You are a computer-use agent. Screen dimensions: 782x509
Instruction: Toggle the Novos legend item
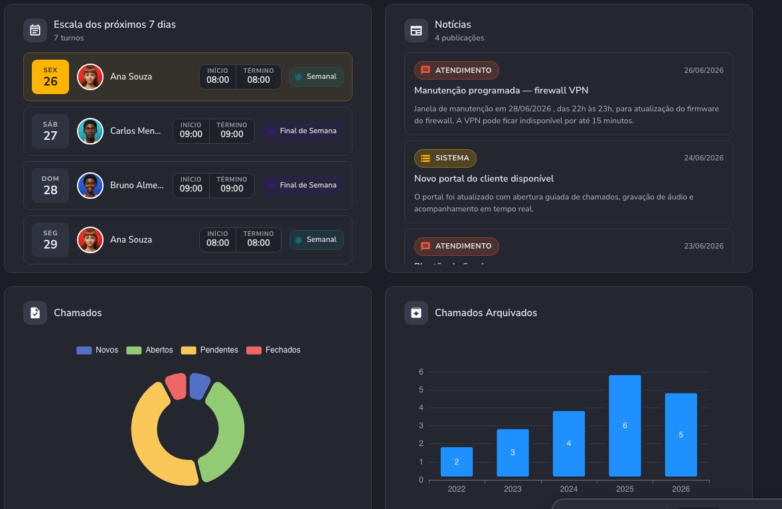(x=97, y=350)
